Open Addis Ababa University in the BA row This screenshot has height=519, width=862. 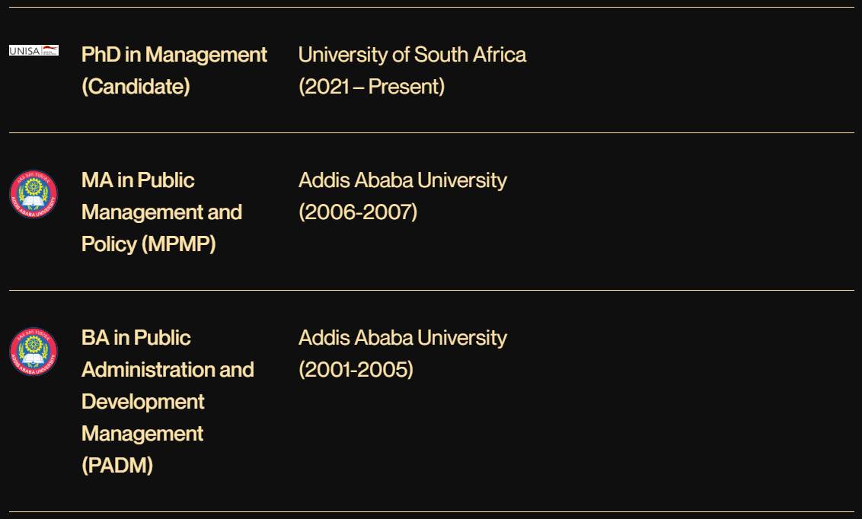pos(403,338)
